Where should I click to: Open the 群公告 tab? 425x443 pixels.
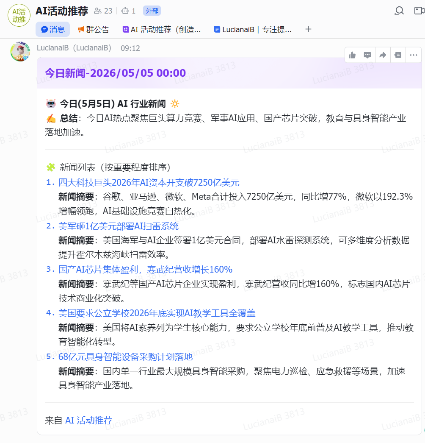pyautogui.click(x=94, y=29)
